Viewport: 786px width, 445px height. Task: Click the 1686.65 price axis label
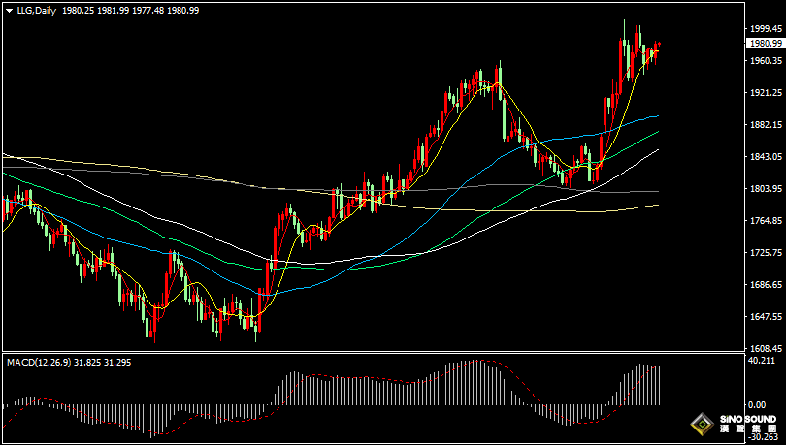765,285
